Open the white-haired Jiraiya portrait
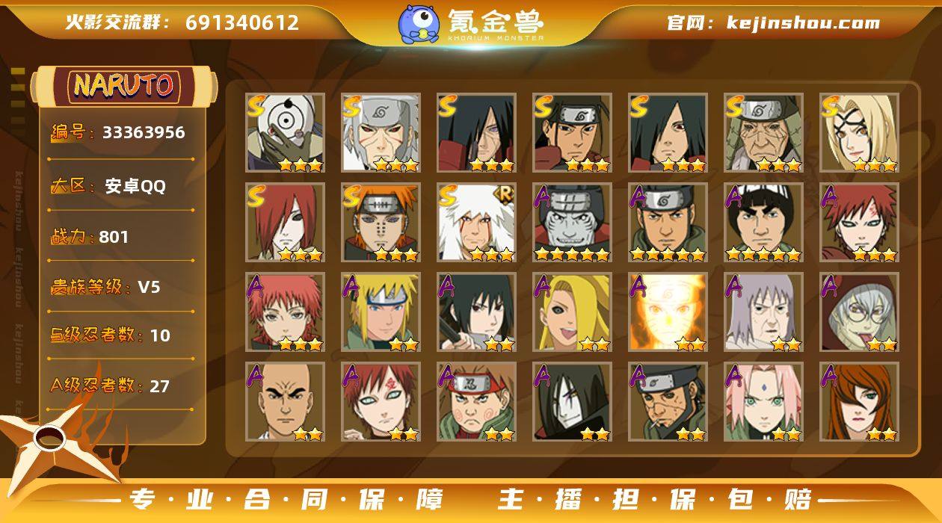942x523 pixels. (476, 223)
